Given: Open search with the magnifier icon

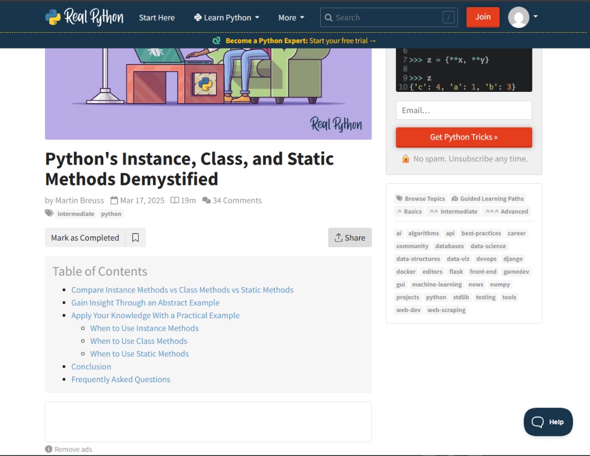Looking at the screenshot, I should tap(328, 17).
